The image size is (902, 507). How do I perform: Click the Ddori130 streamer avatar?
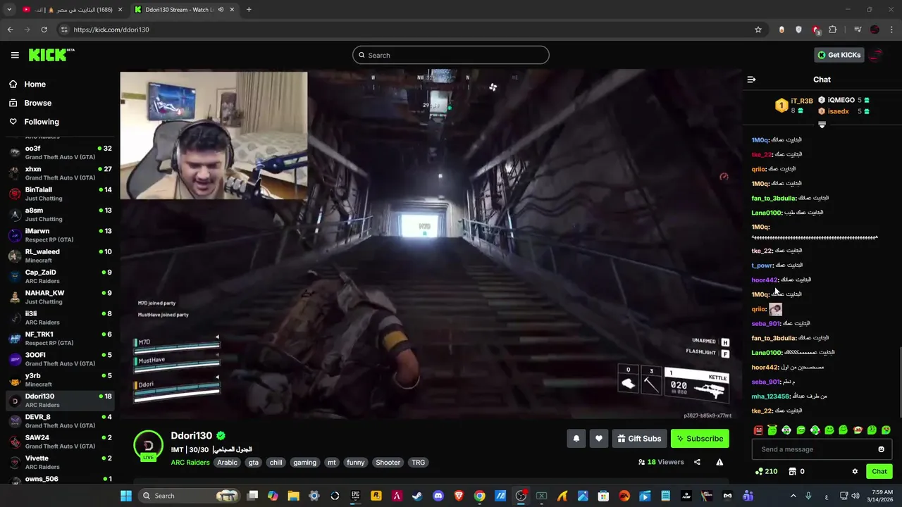point(149,445)
